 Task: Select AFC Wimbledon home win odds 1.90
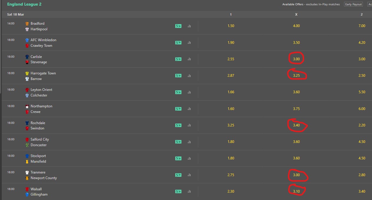point(231,43)
